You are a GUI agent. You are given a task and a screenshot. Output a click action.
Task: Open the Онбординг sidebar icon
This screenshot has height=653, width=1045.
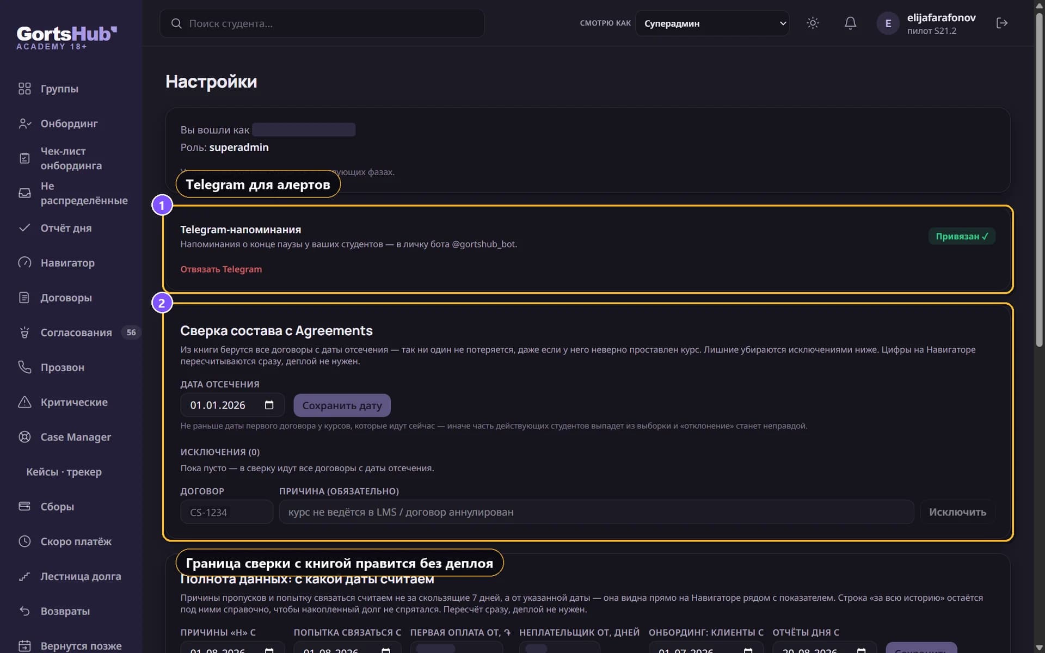[24, 124]
